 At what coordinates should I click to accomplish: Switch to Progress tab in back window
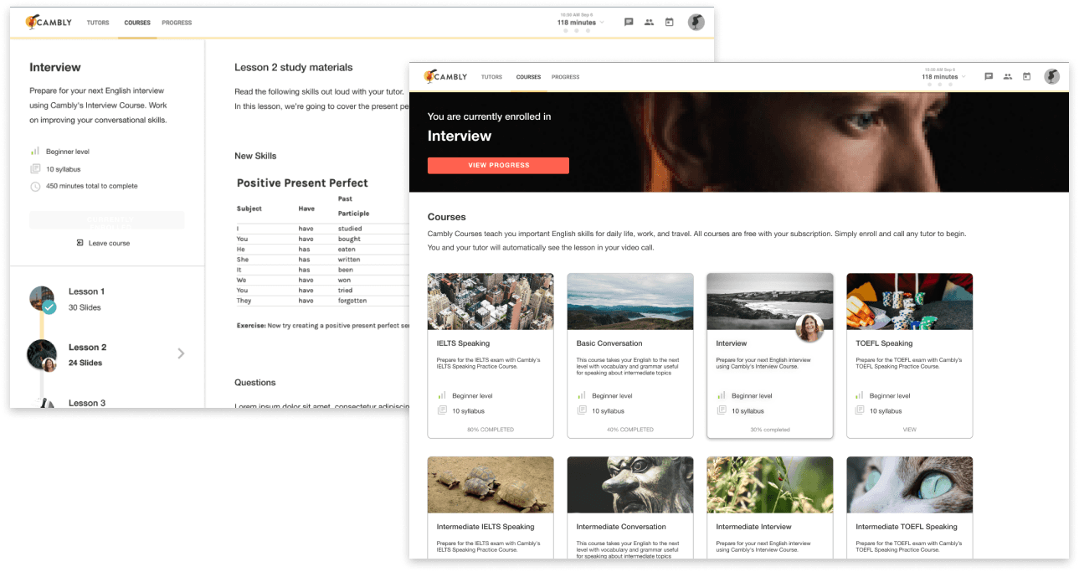point(177,23)
